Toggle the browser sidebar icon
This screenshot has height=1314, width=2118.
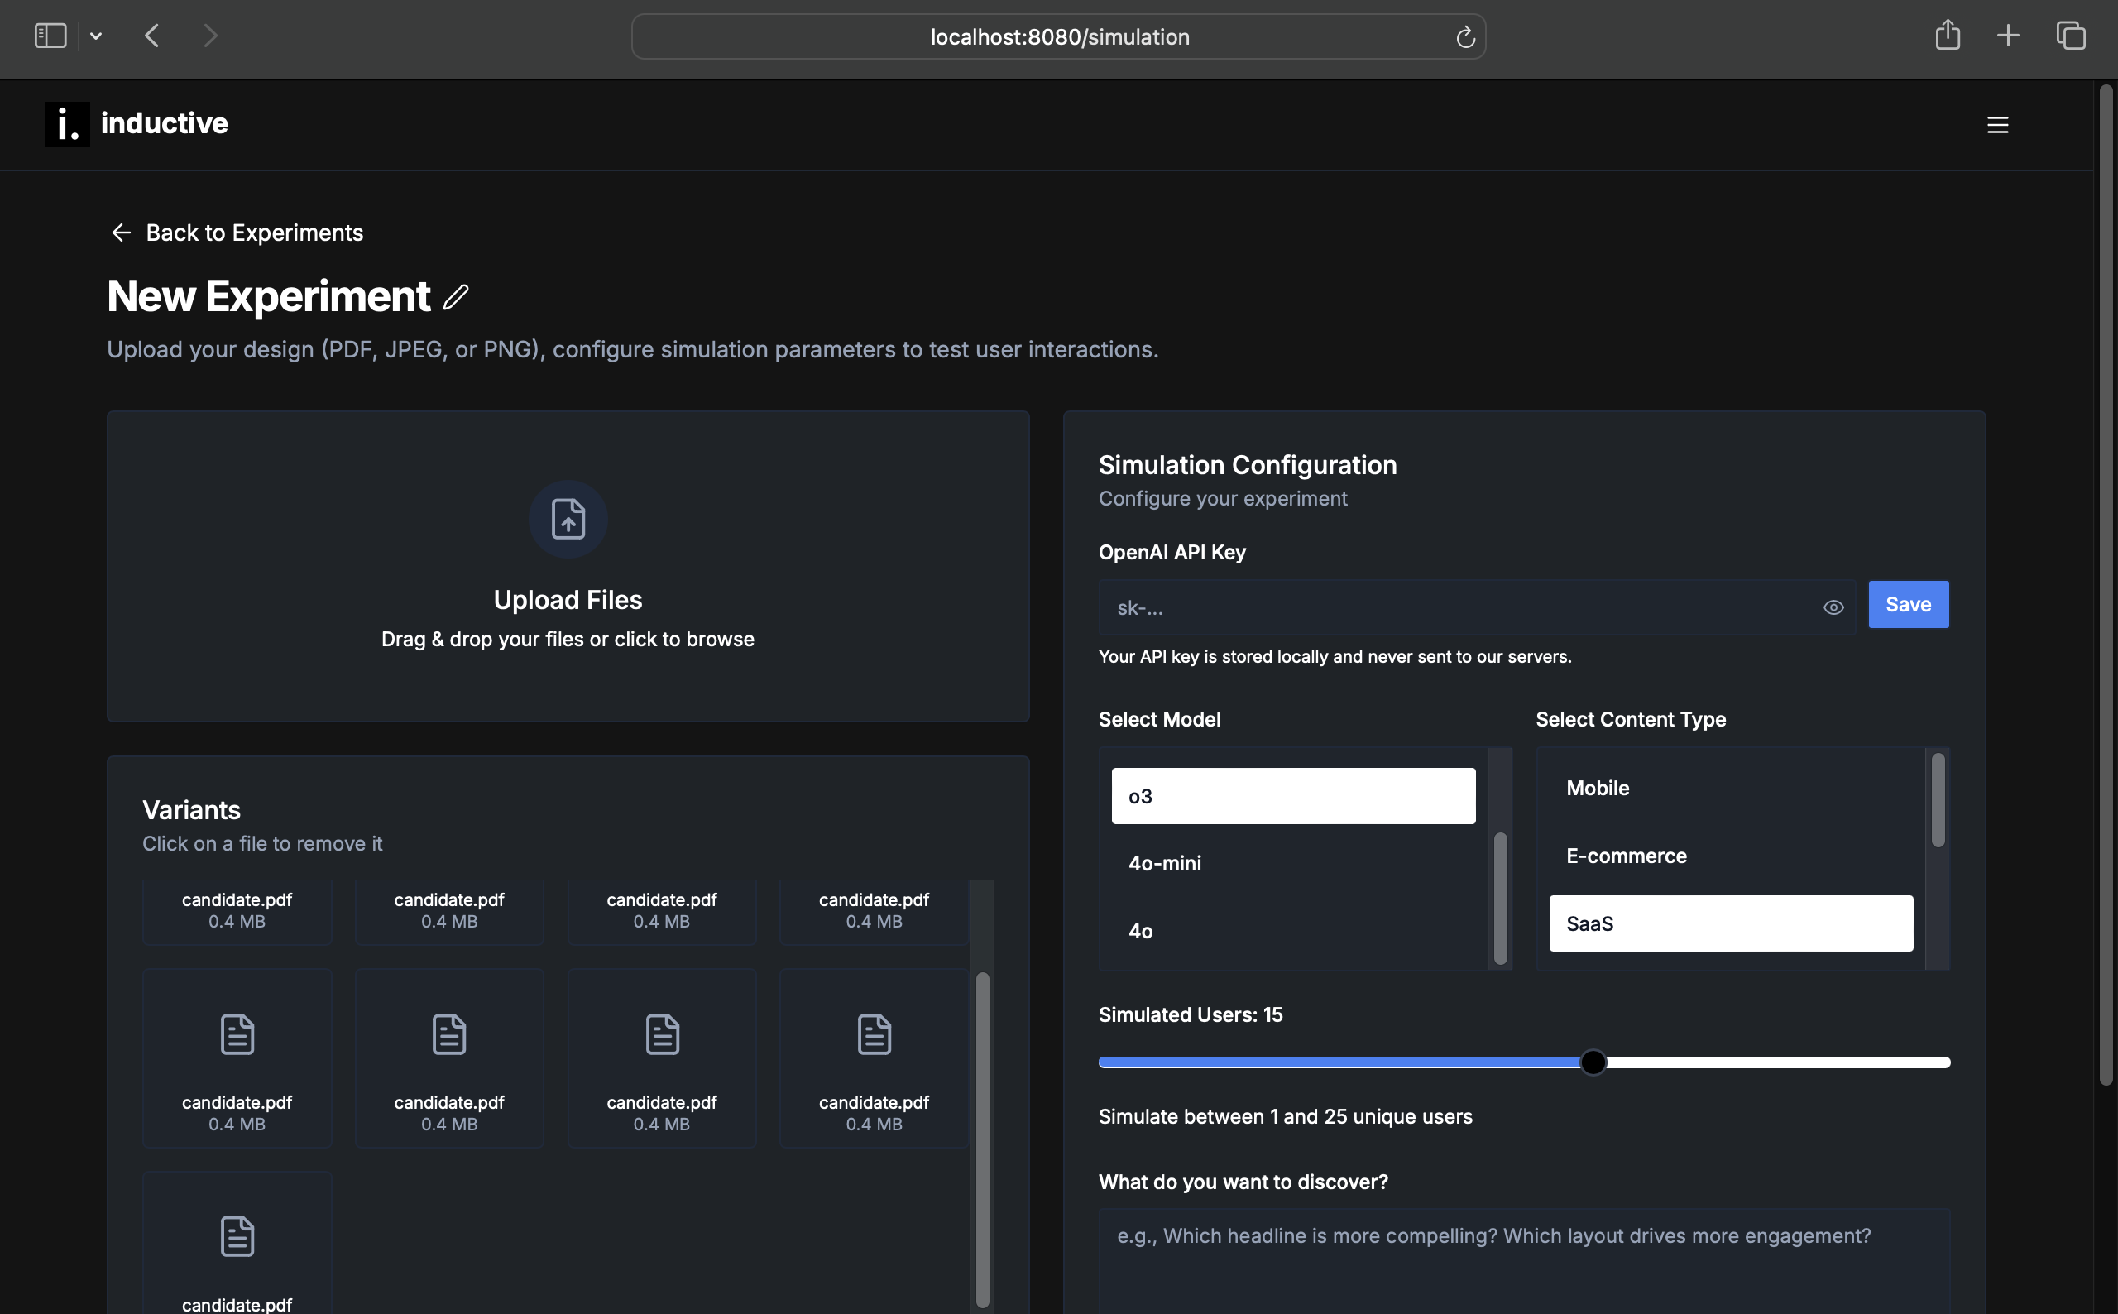[50, 36]
